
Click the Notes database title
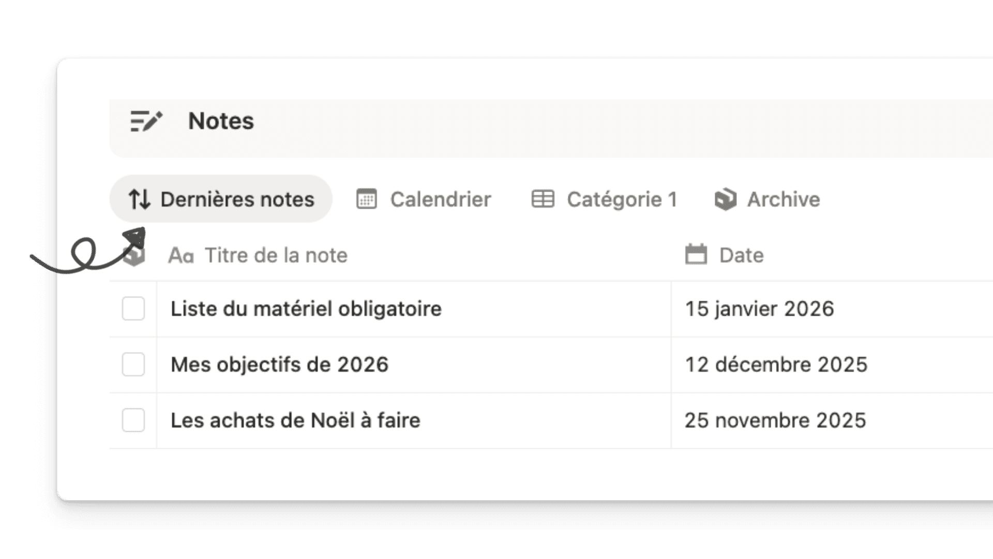click(221, 121)
